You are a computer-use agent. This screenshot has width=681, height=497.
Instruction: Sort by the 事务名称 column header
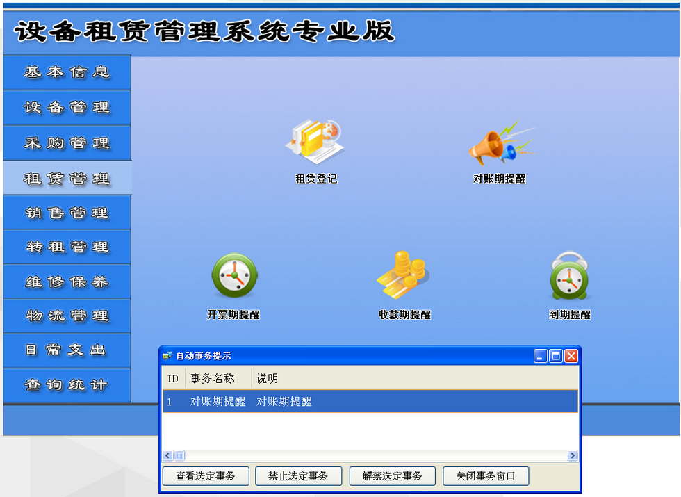tap(218, 378)
